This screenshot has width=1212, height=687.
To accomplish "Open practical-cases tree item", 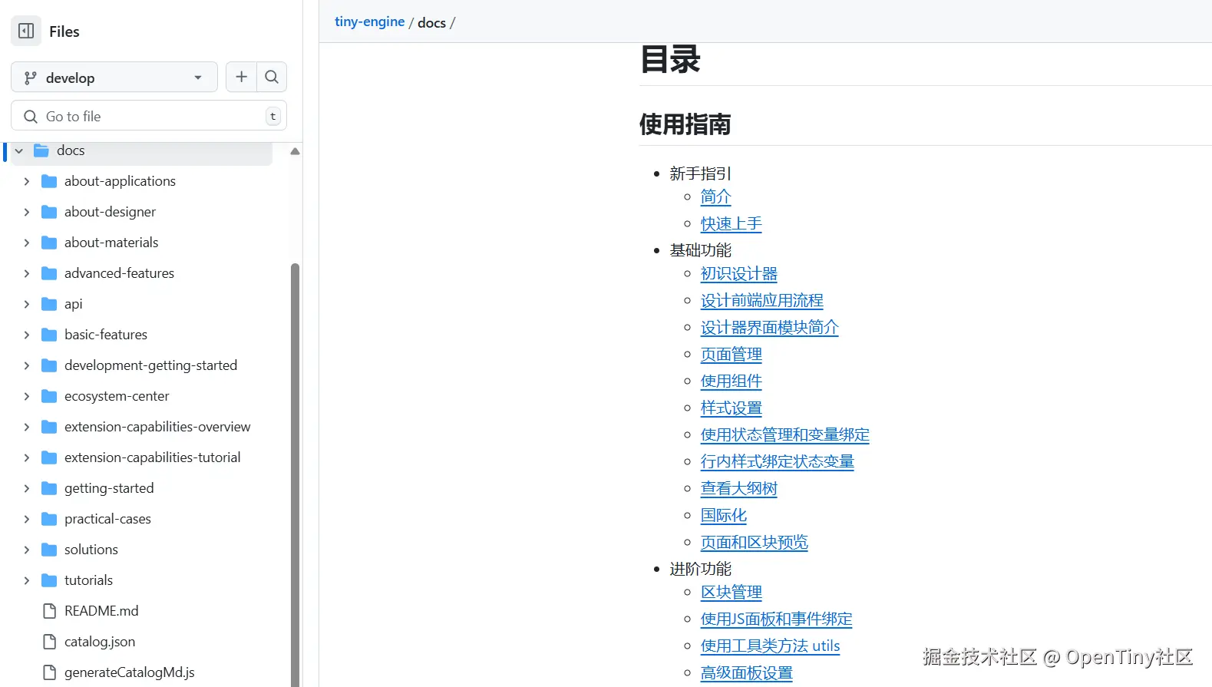I will pyautogui.click(x=107, y=519).
